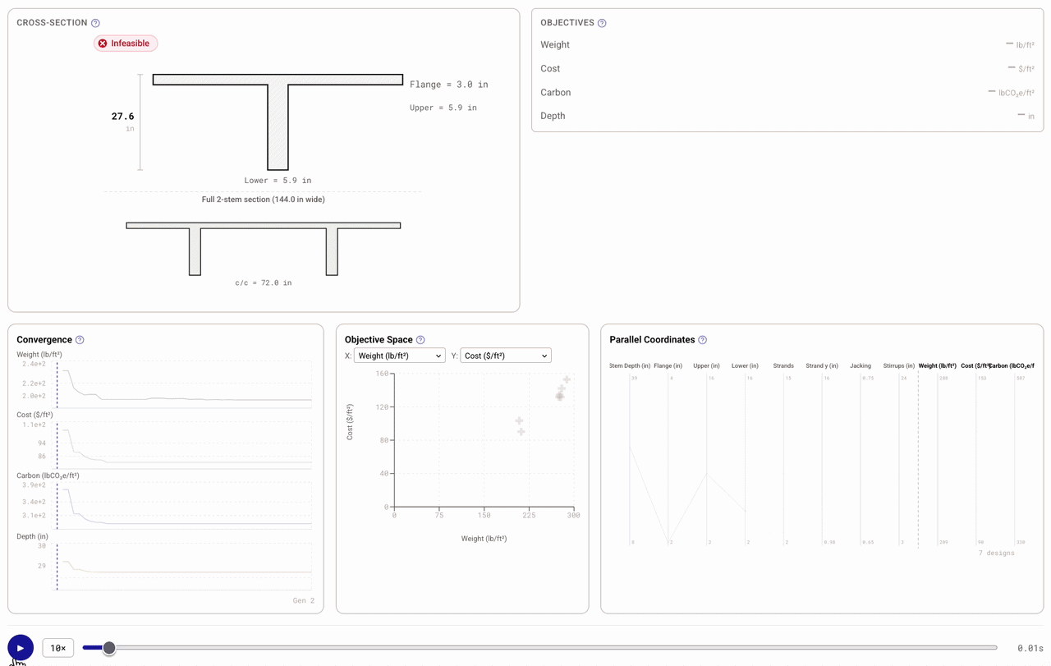Show help for Objective Space panel

pos(420,340)
